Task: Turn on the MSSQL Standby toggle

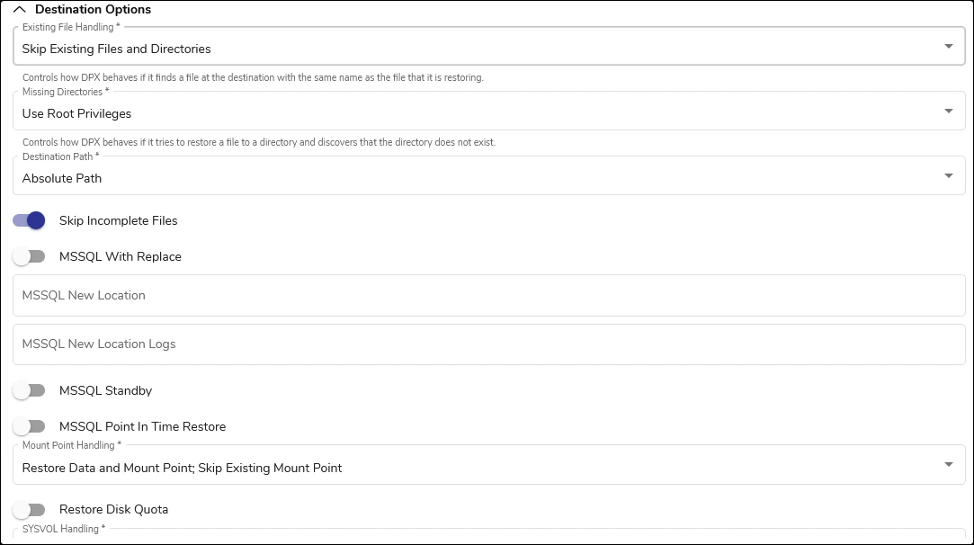Action: point(29,390)
